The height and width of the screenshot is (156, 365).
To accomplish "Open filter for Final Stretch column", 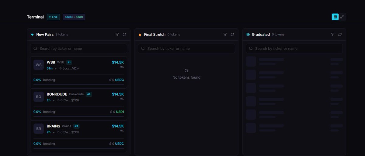I will [x=225, y=35].
